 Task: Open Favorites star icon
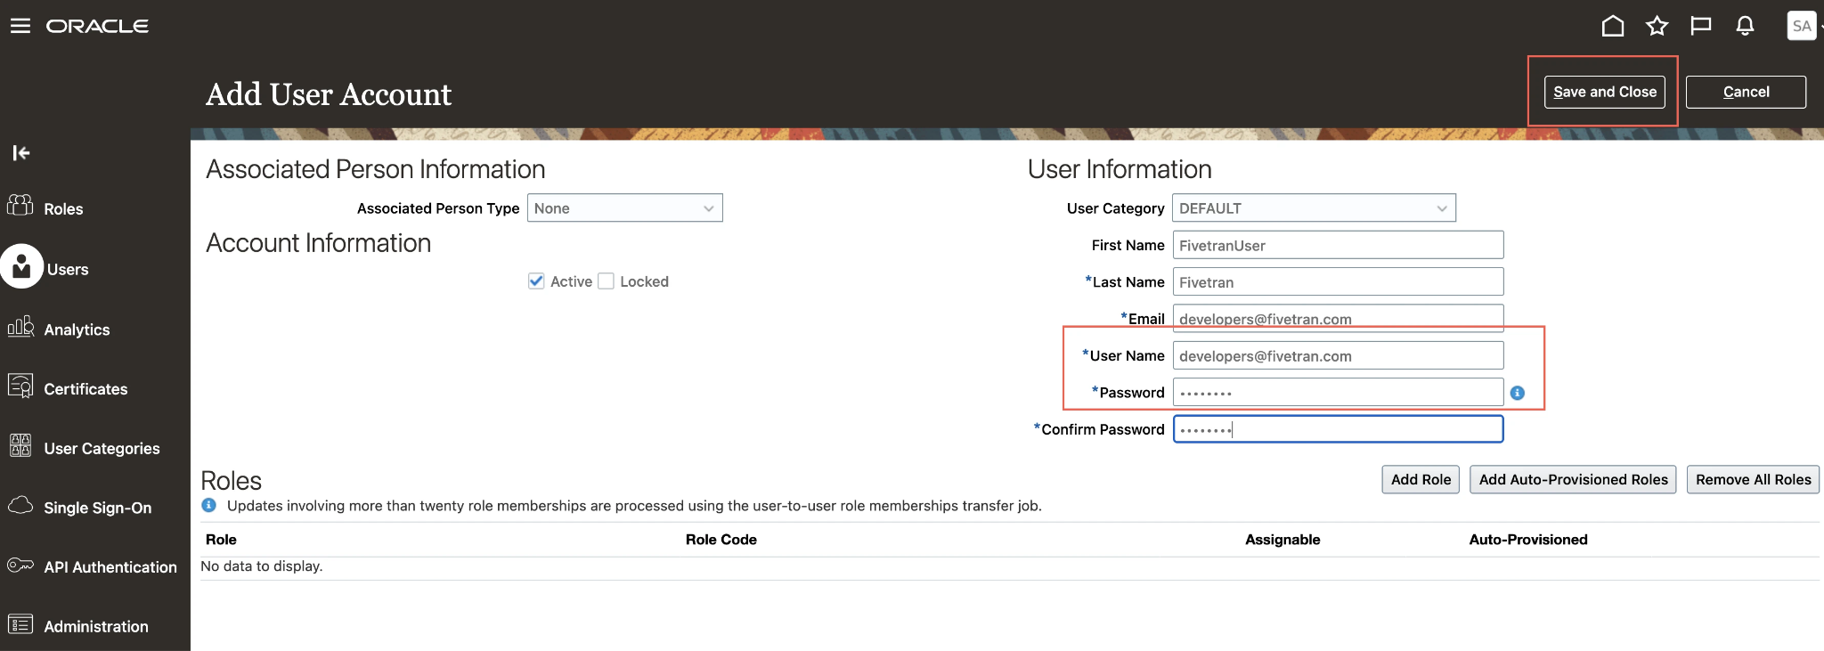point(1657,26)
